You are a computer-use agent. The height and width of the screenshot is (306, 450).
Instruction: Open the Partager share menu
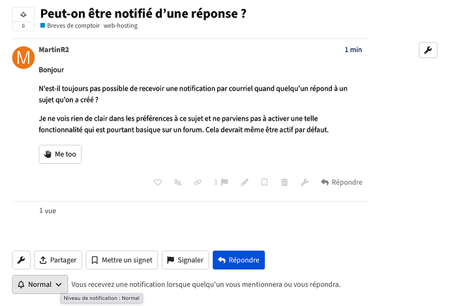58,260
